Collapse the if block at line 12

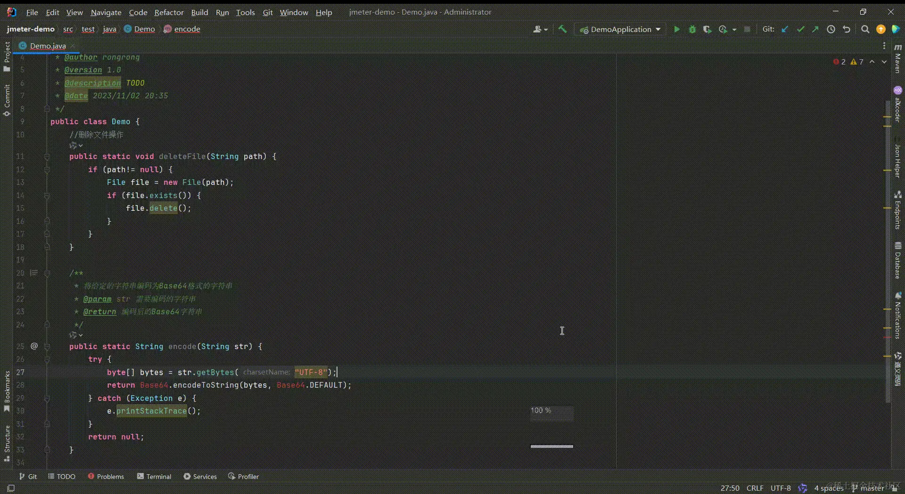pyautogui.click(x=47, y=169)
